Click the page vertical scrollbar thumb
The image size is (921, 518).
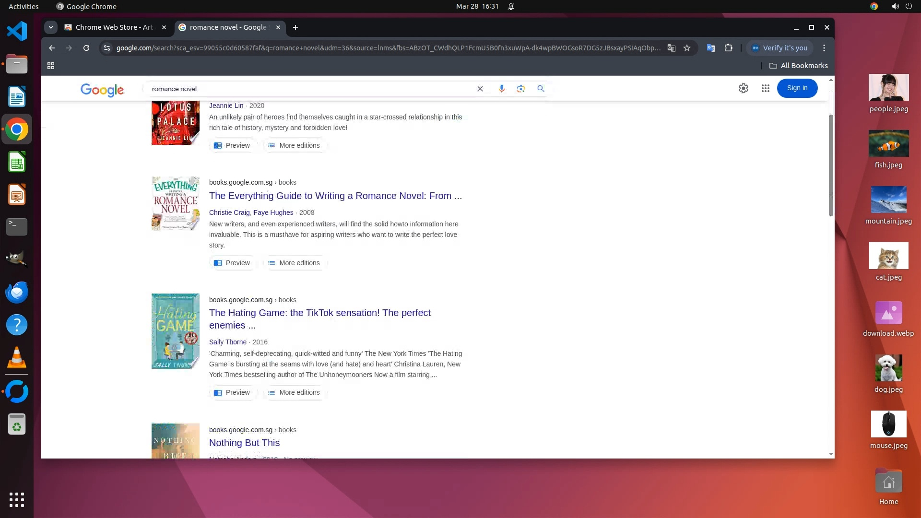pyautogui.click(x=831, y=165)
